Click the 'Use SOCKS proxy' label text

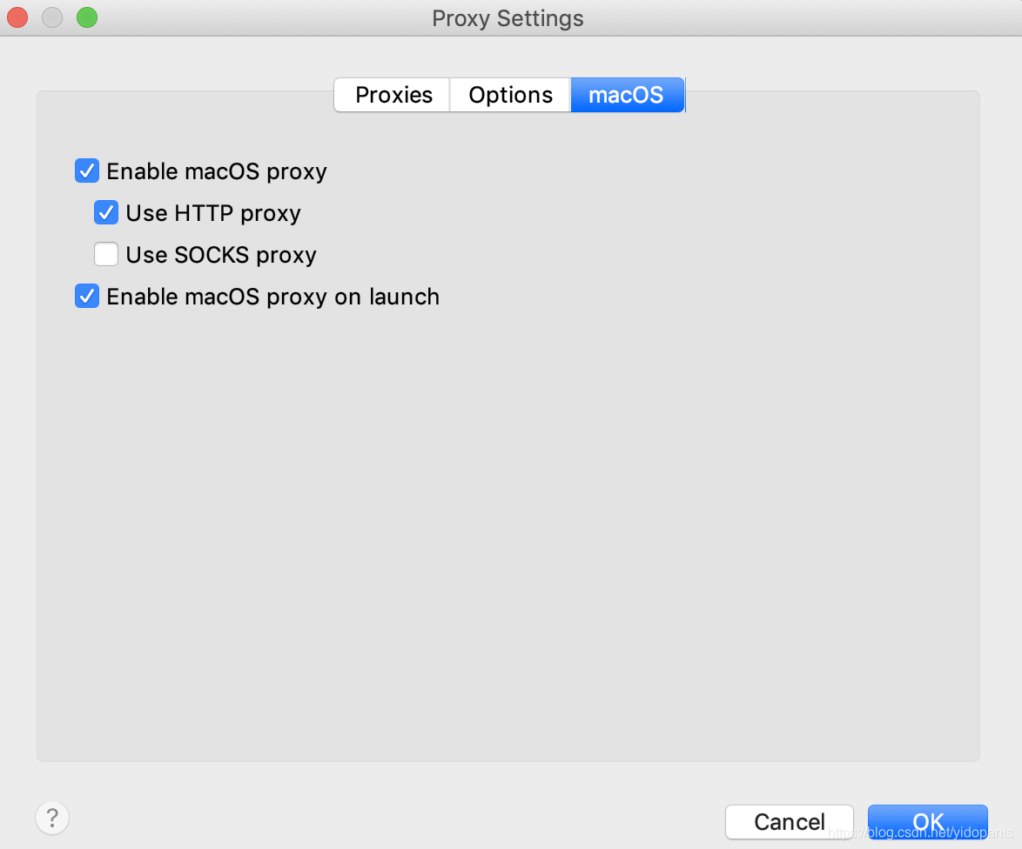tap(221, 255)
